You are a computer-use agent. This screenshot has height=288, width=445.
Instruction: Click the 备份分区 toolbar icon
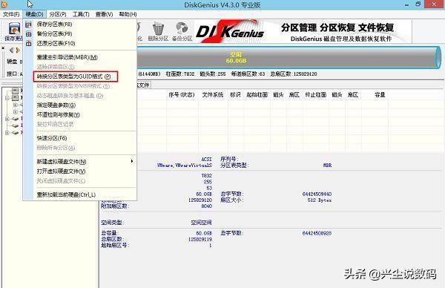click(x=182, y=31)
